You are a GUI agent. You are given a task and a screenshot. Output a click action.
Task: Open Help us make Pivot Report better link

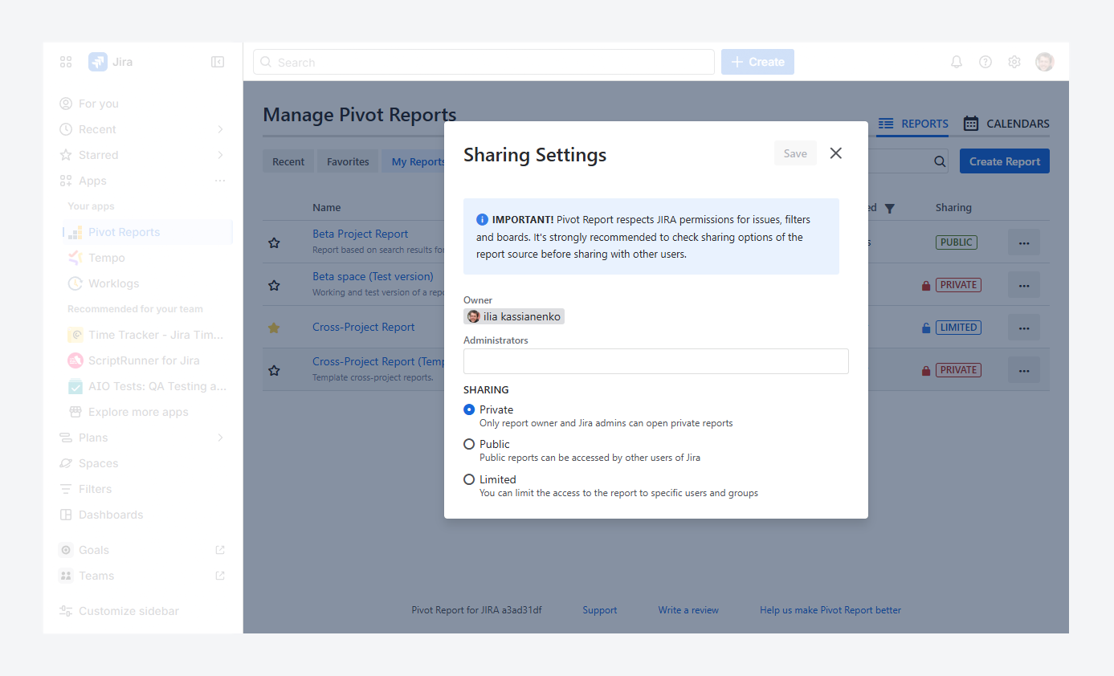[x=830, y=610]
